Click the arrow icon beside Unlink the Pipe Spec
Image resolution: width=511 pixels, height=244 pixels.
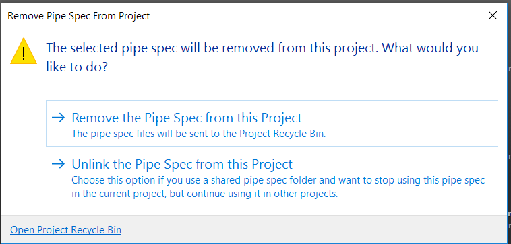click(x=59, y=164)
